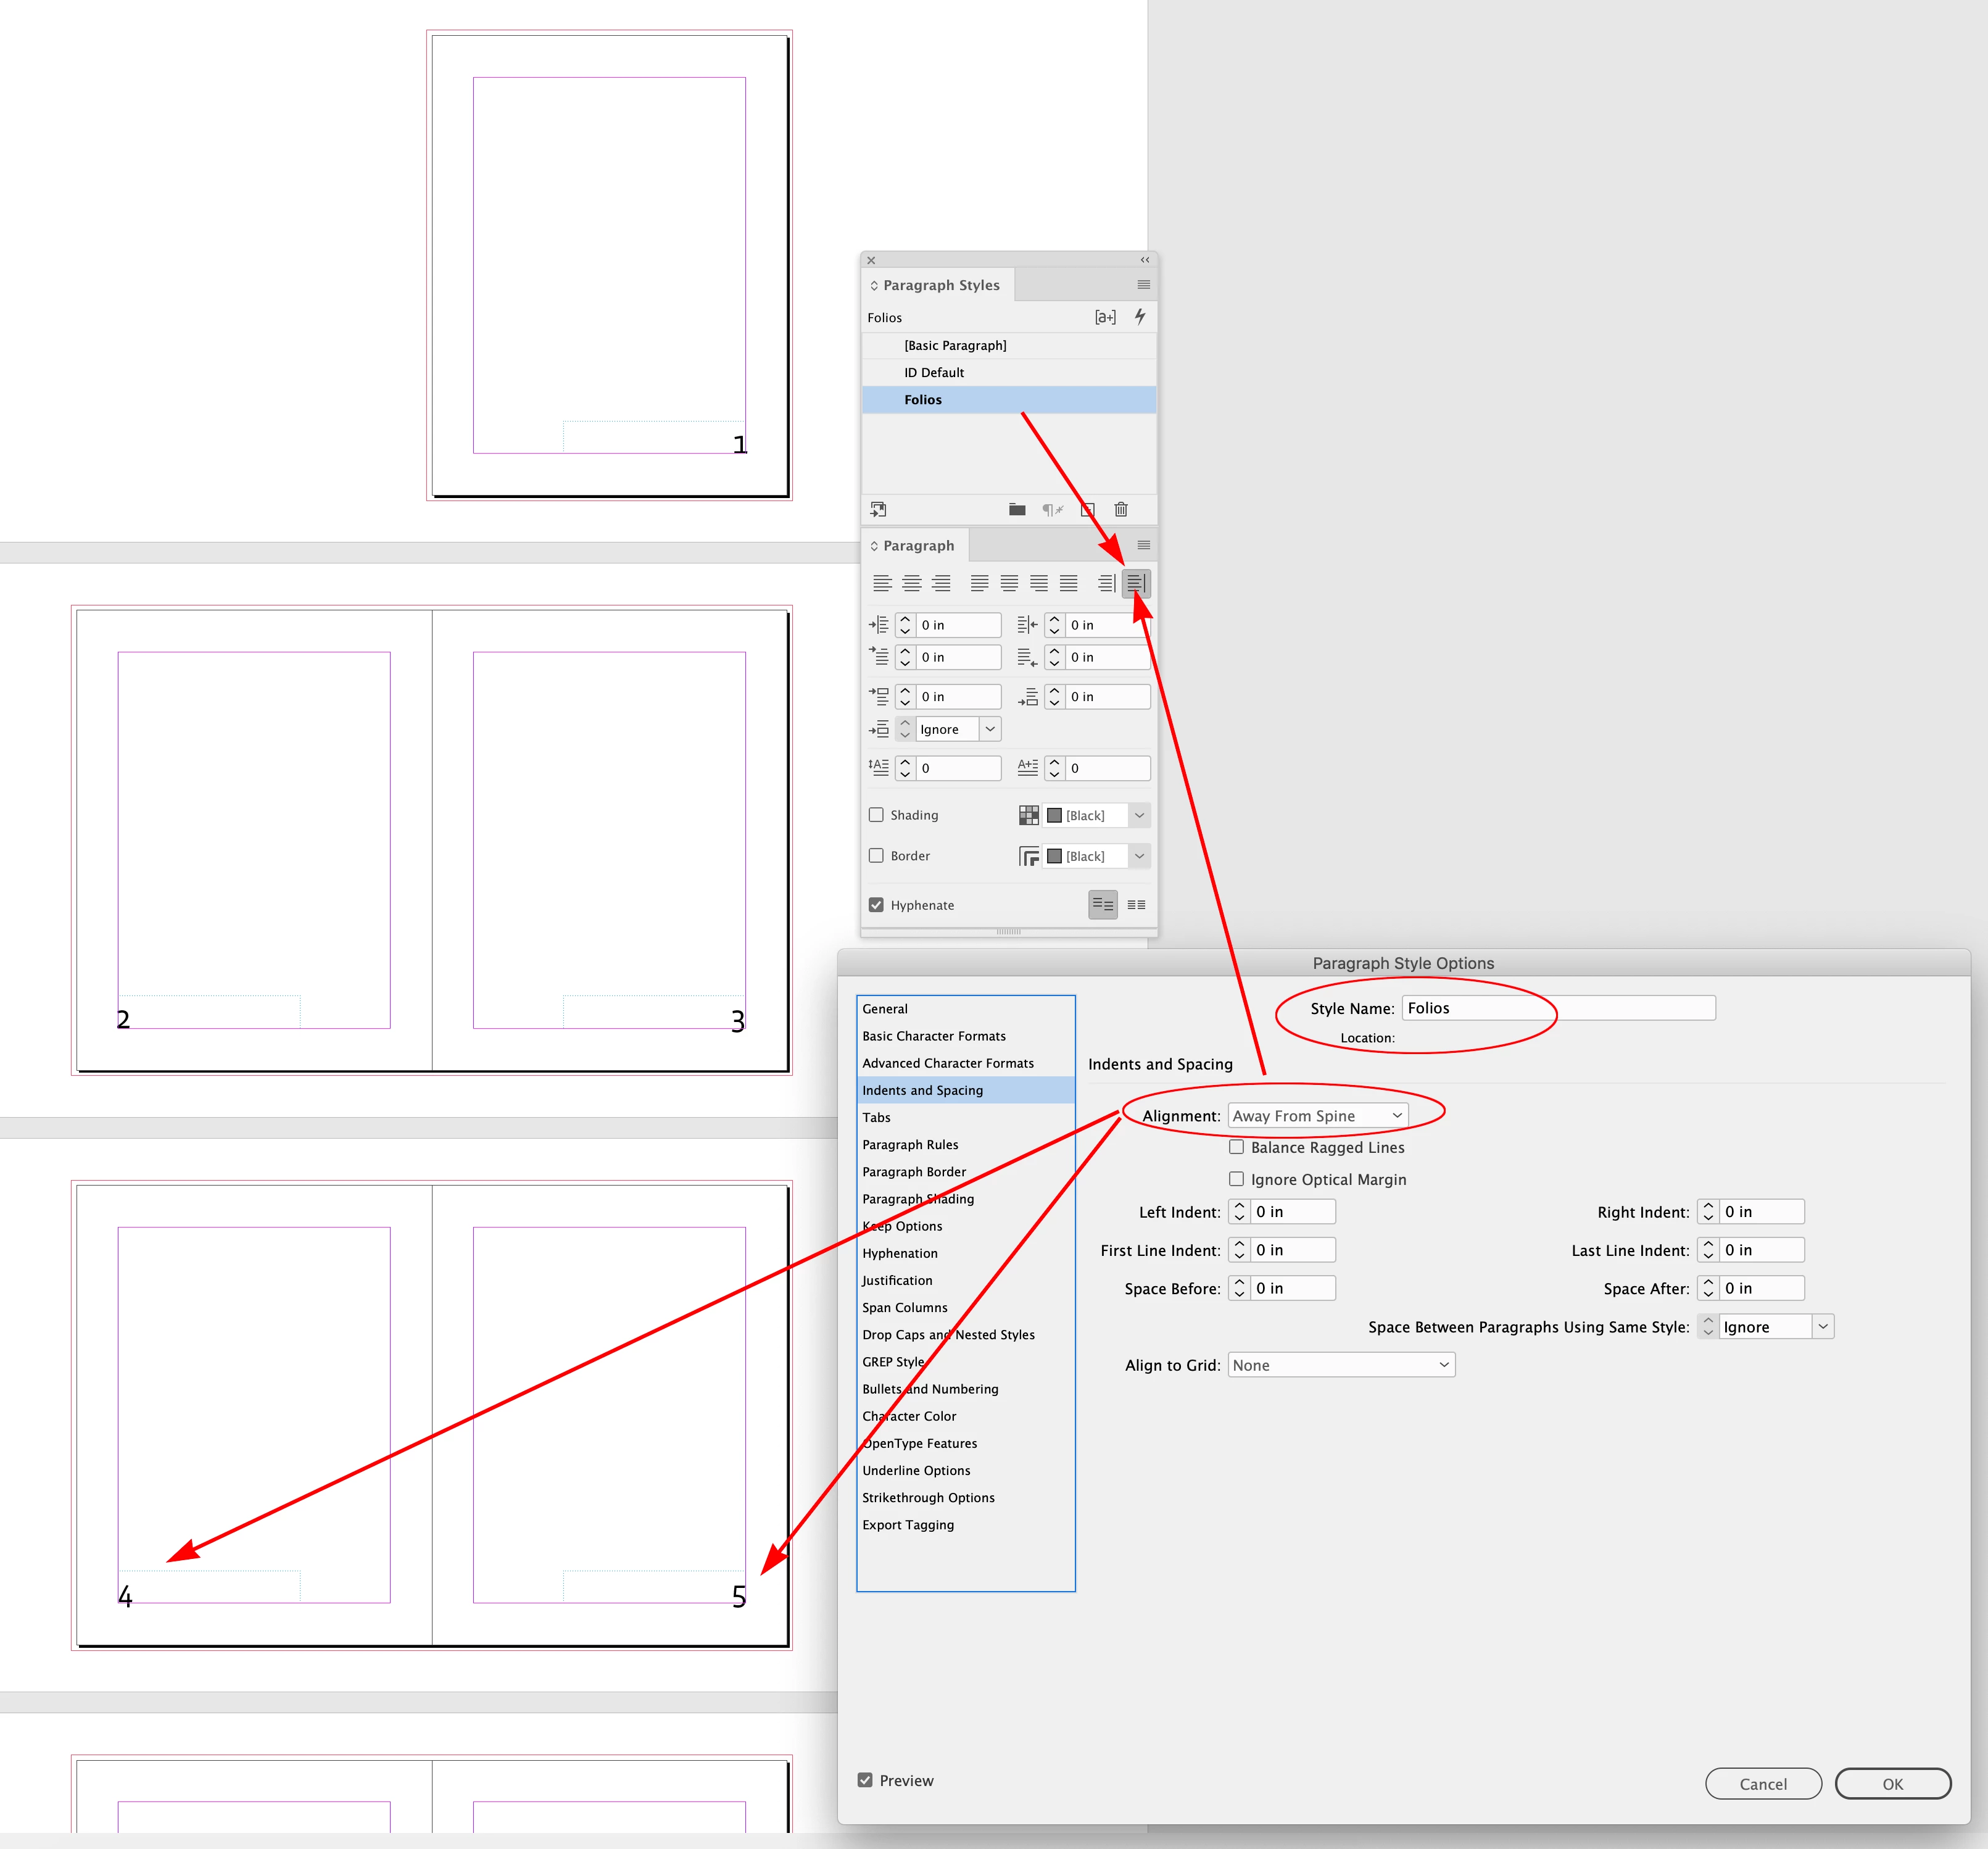
Task: Click the delete style trash icon
Action: [1121, 509]
